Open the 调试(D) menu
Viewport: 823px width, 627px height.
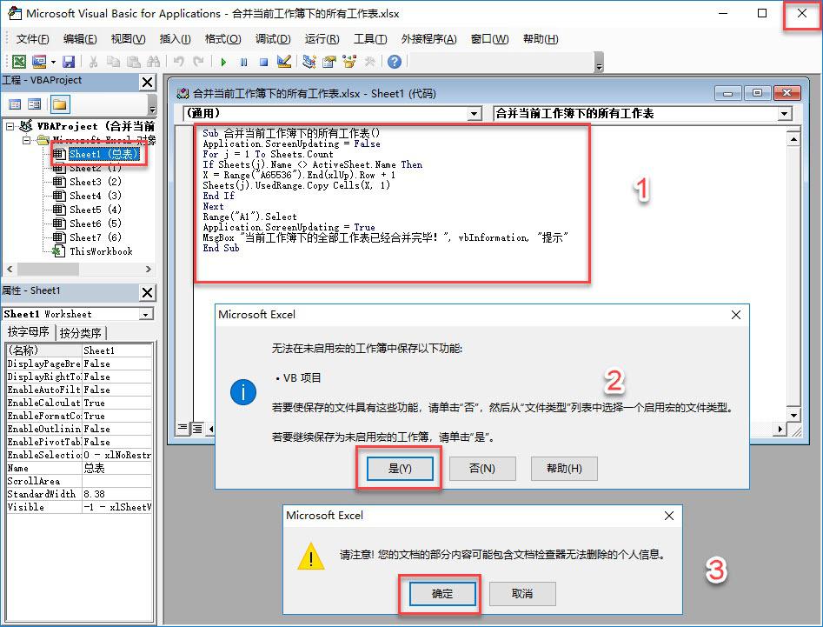pyautogui.click(x=273, y=39)
